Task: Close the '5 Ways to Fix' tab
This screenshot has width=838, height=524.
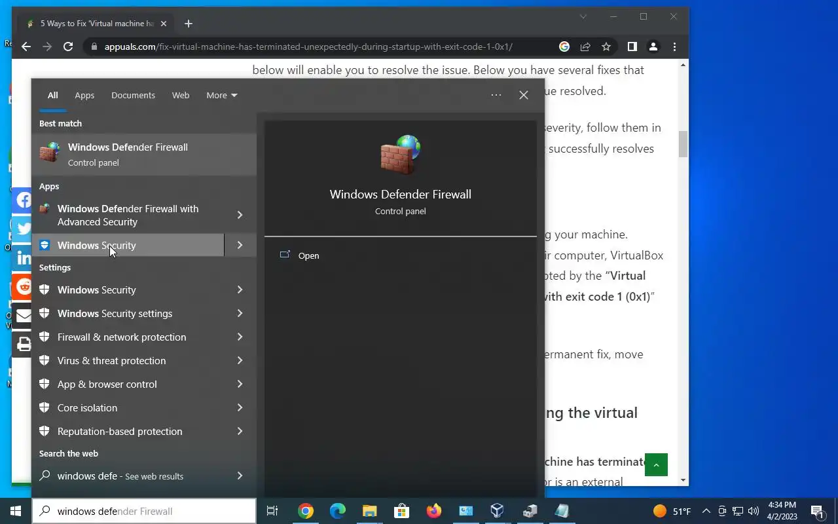Action: 164,24
